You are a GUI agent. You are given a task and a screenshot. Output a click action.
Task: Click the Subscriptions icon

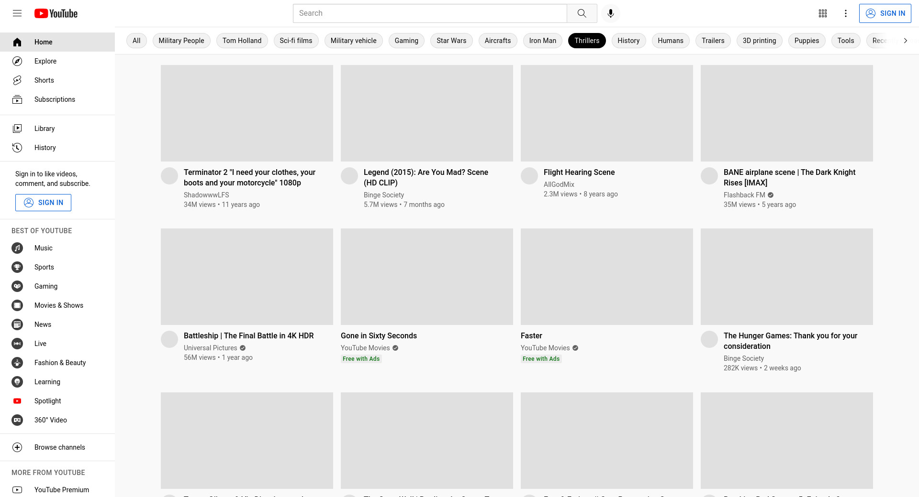coord(17,99)
